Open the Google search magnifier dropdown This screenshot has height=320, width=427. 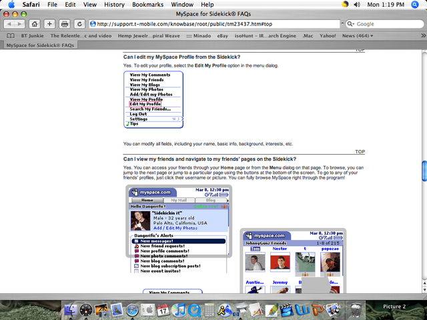pos(351,24)
